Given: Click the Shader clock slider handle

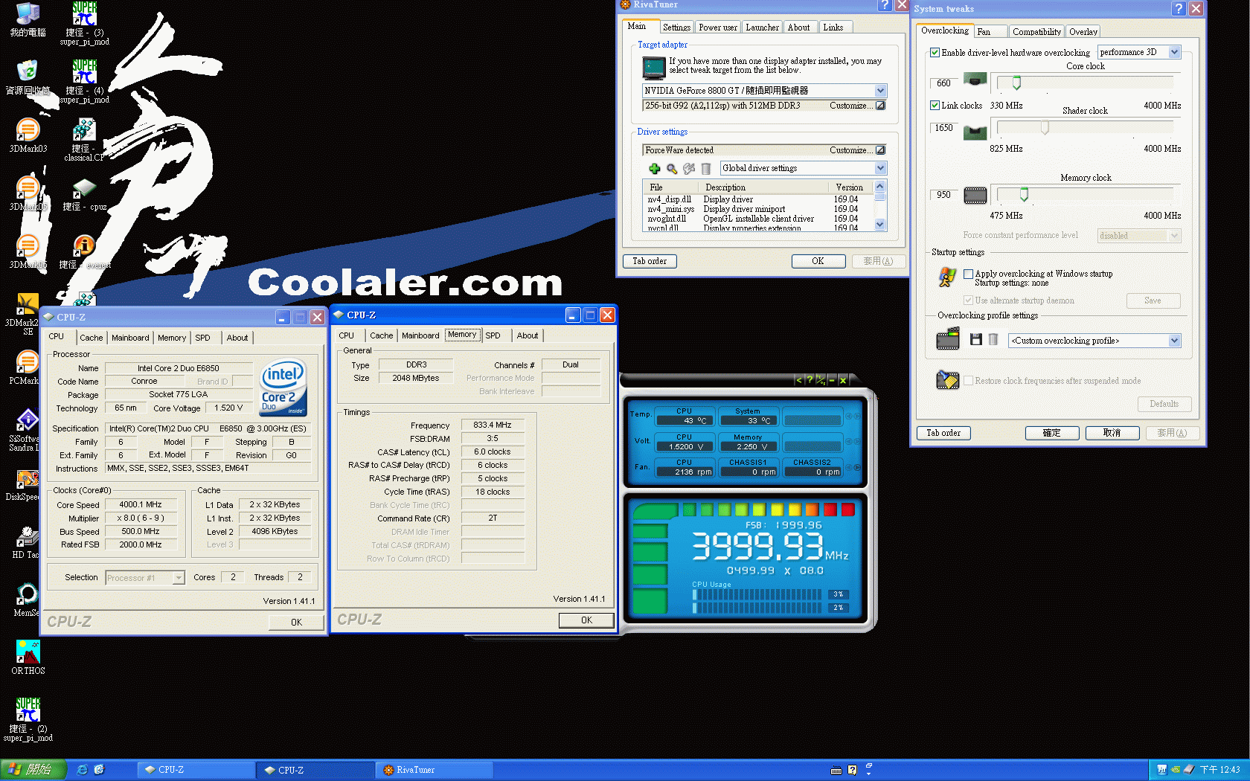Looking at the screenshot, I should 1045,127.
